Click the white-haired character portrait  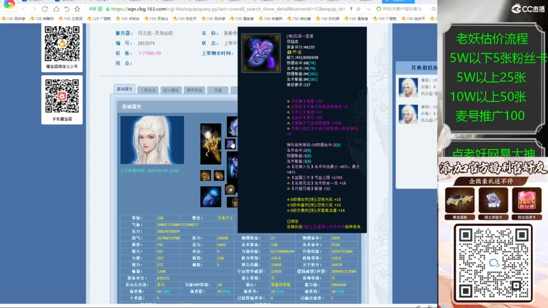152,140
